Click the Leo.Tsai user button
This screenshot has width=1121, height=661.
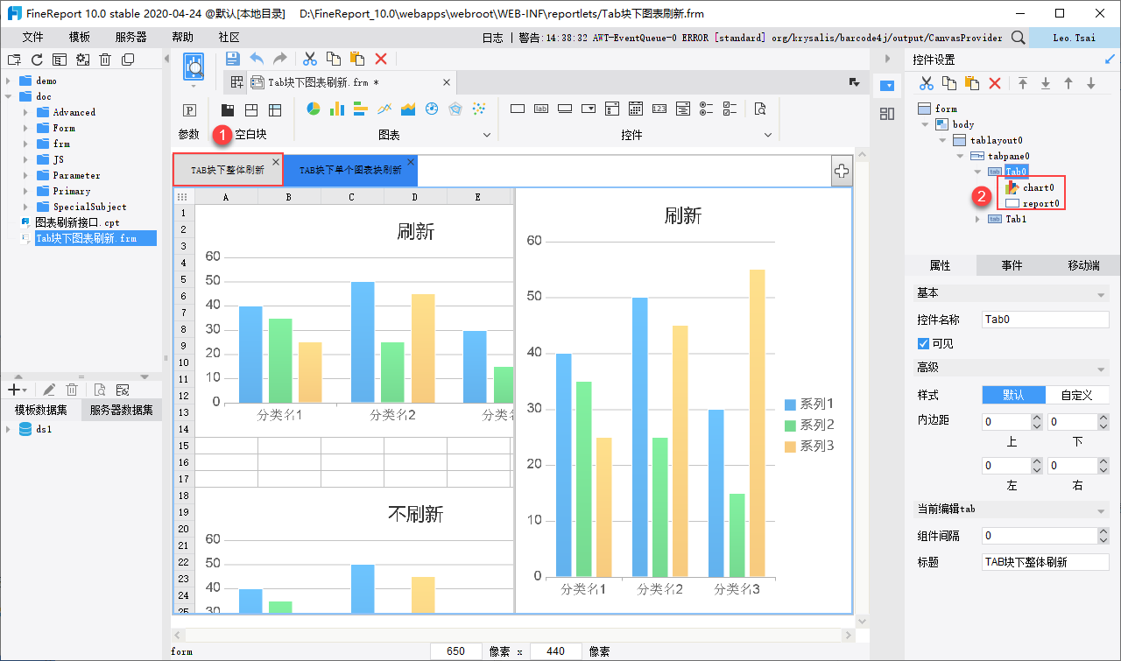[1075, 38]
